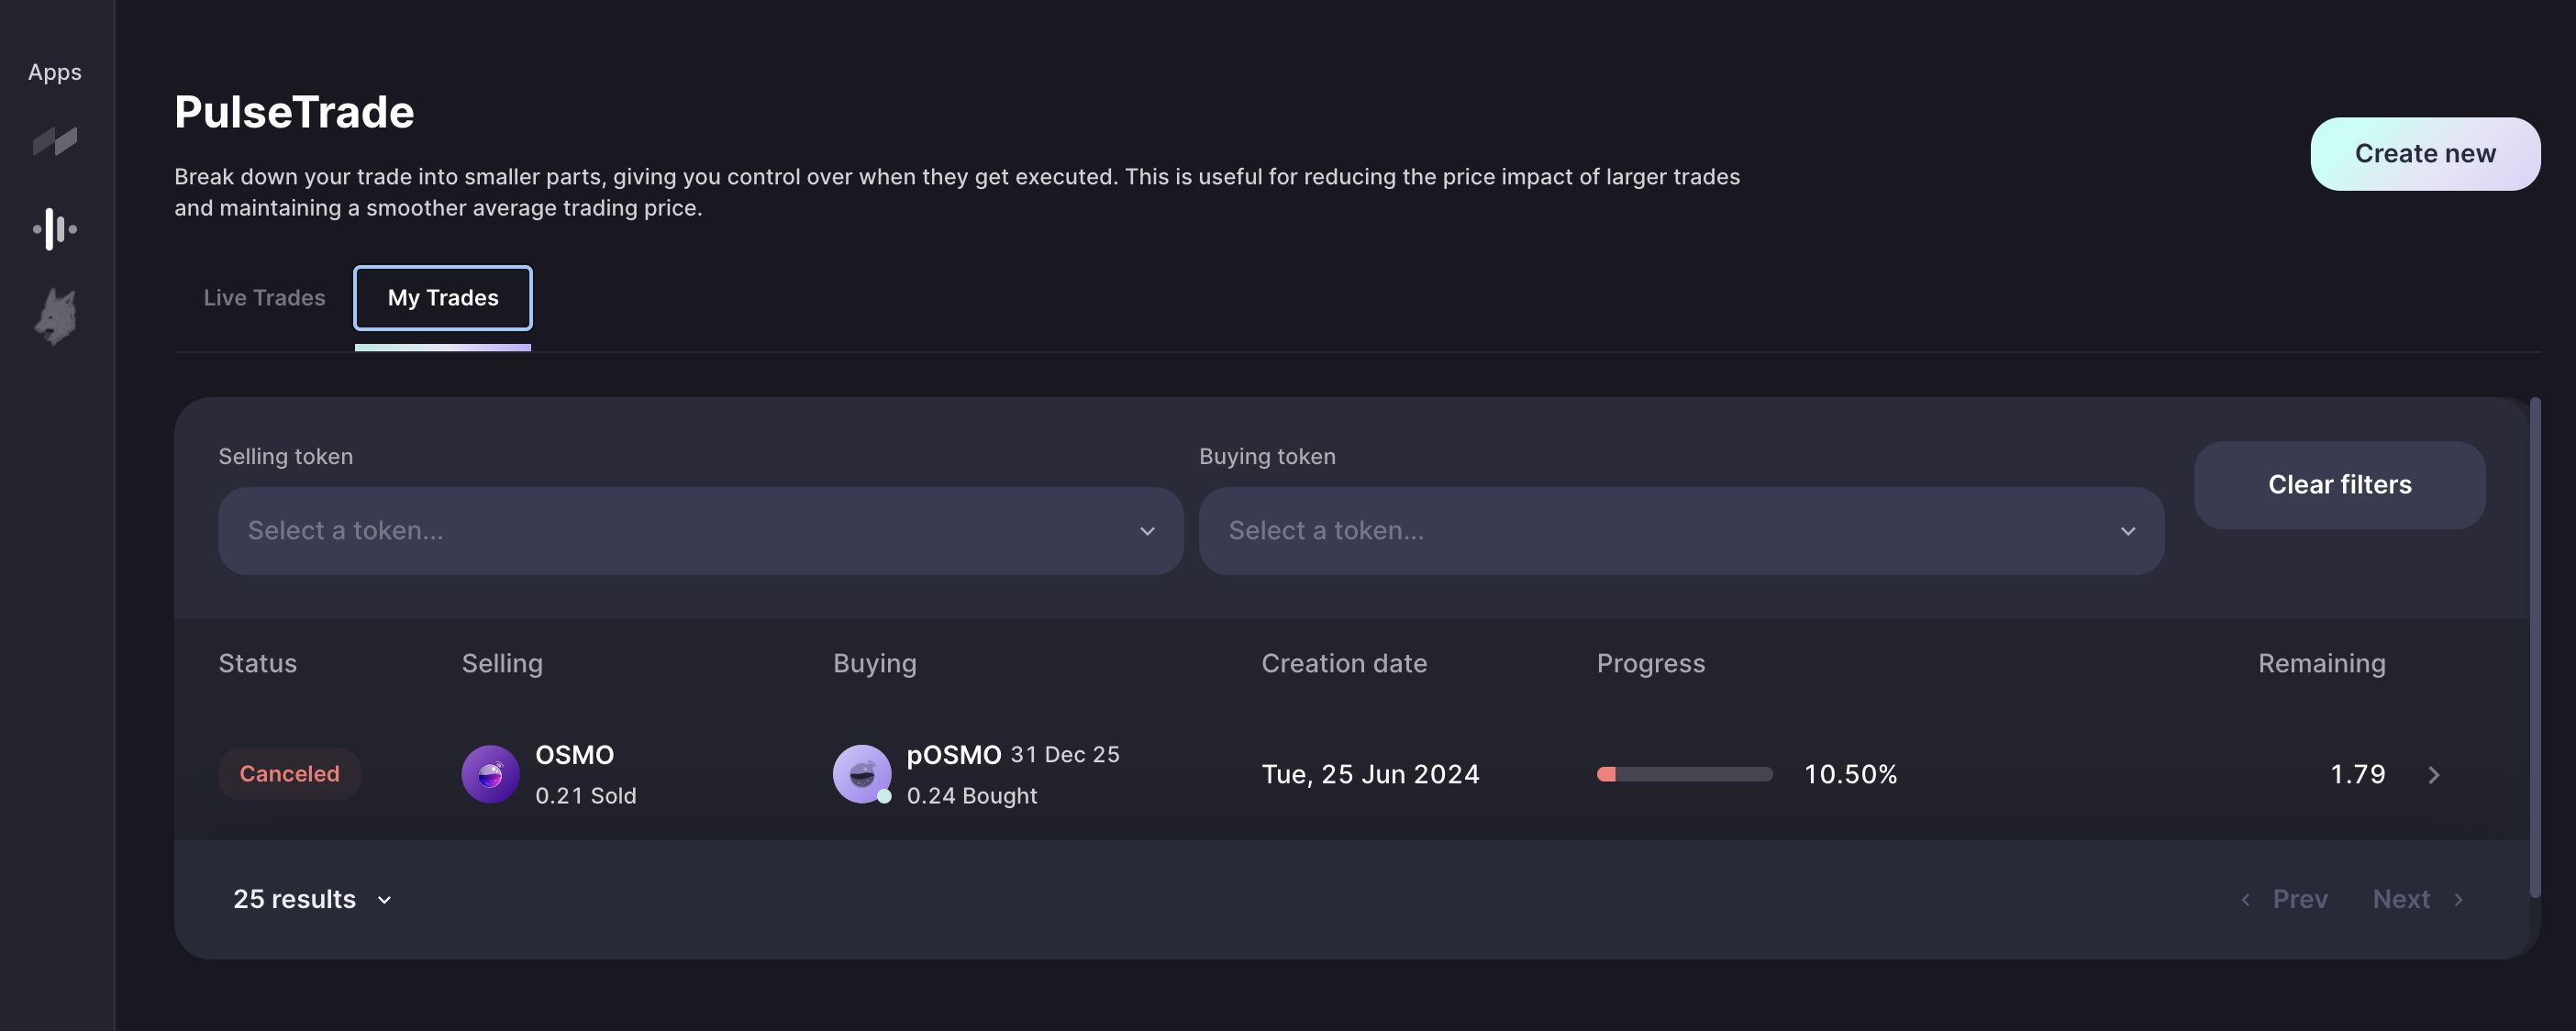Click the Create new button
The width and height of the screenshot is (2576, 1031).
tap(2425, 154)
